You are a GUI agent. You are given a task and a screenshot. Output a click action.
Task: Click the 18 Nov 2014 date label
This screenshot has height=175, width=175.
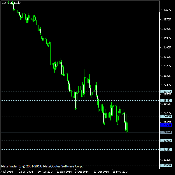tap(120, 172)
